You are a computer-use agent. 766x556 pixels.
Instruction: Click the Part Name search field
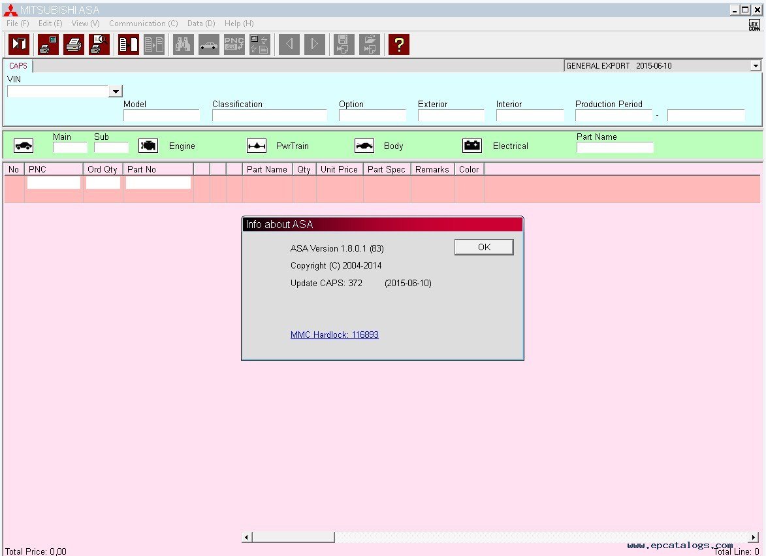[615, 148]
